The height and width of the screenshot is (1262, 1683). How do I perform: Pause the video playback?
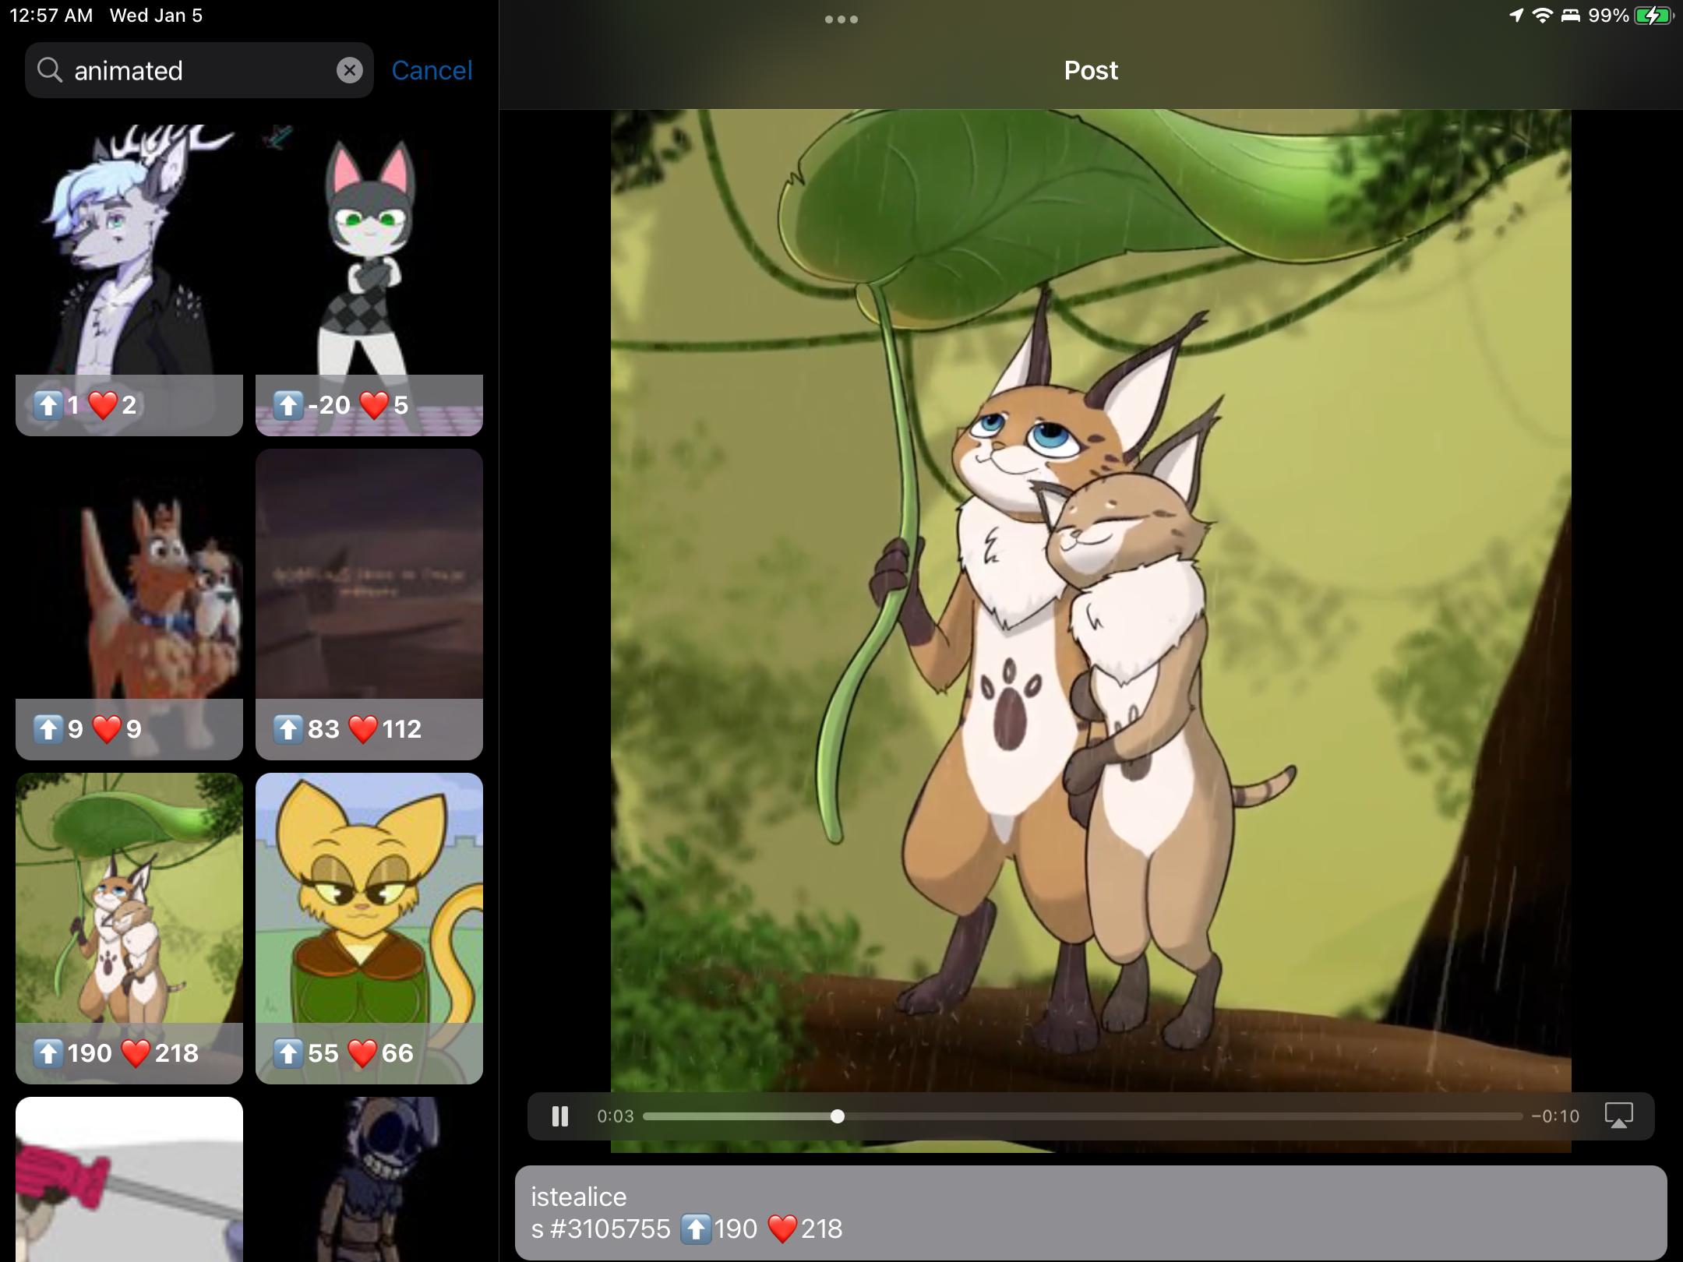pos(559,1116)
